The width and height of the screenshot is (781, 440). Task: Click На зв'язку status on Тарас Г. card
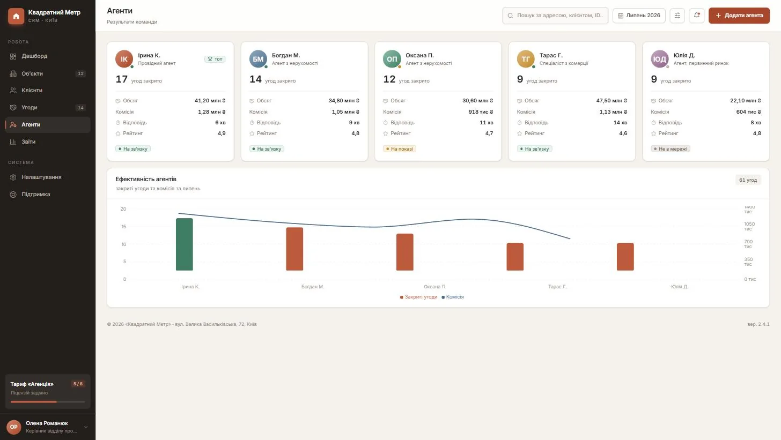coord(535,149)
